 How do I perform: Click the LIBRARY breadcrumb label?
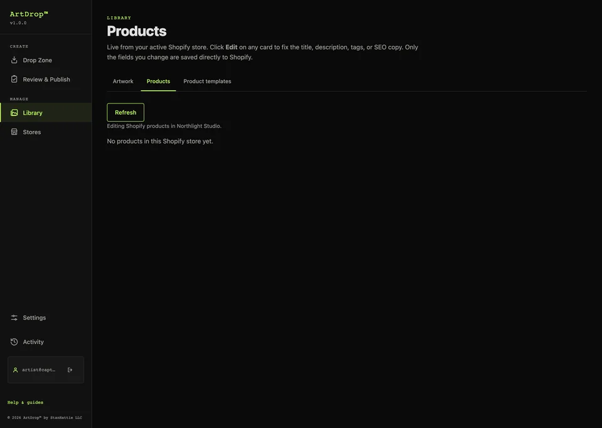pyautogui.click(x=119, y=18)
